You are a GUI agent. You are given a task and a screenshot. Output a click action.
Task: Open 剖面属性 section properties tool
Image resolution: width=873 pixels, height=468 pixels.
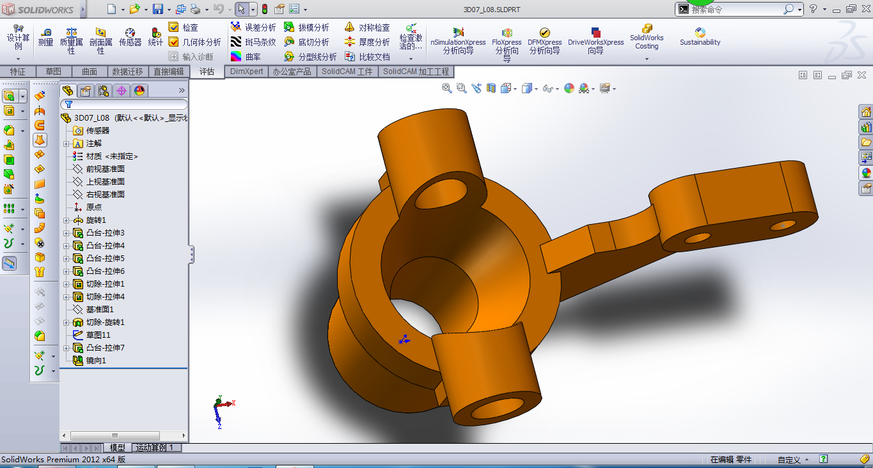click(x=100, y=40)
